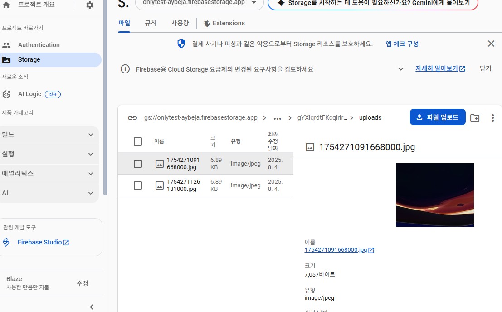Select file name 1754271126131000.jpg in list

tap(183, 185)
